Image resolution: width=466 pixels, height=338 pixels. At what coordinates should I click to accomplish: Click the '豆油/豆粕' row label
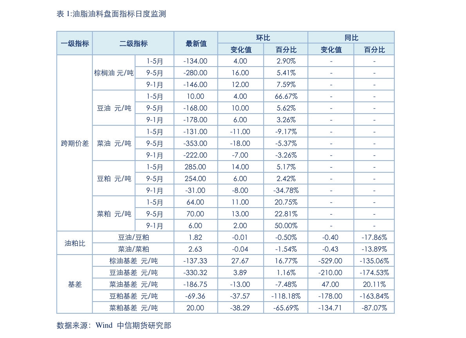point(133,237)
